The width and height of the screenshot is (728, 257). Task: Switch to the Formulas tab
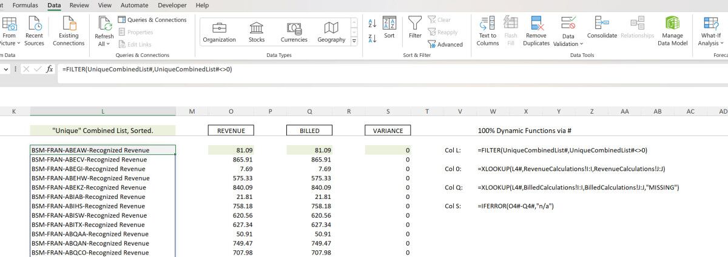[25, 5]
